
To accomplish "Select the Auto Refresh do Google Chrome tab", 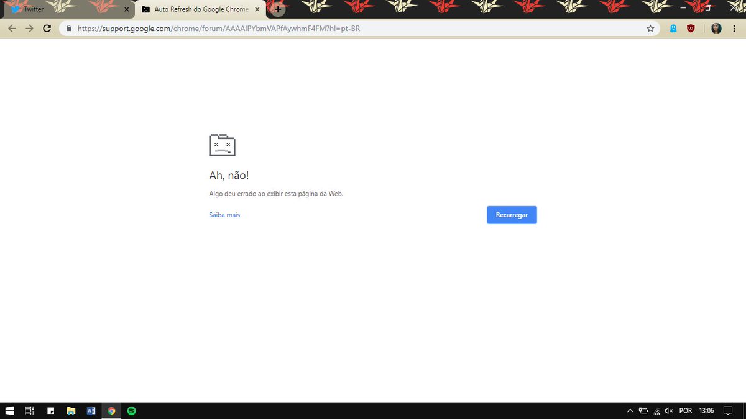I will (x=200, y=9).
